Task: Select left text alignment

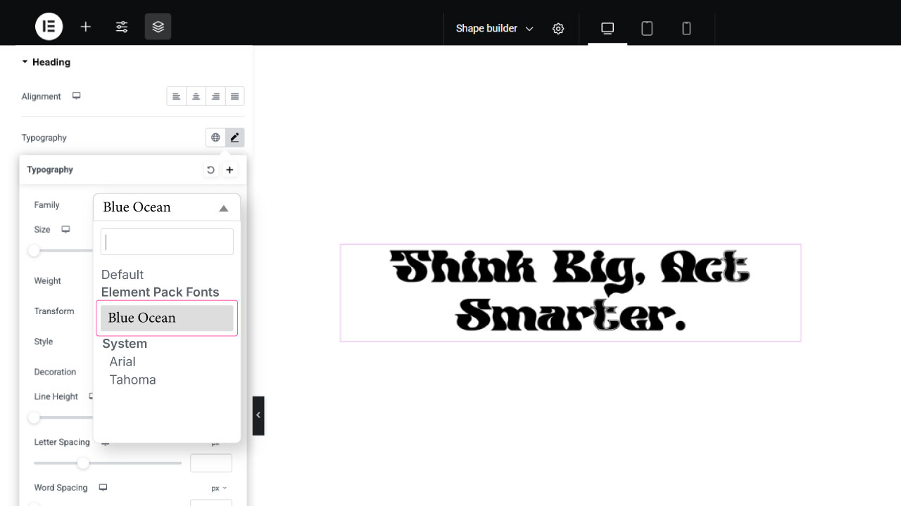Action: click(177, 96)
